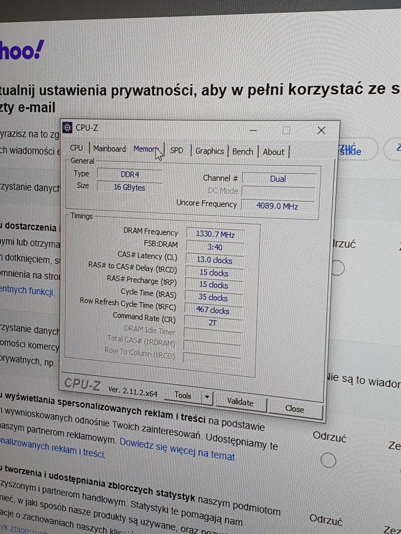The height and width of the screenshot is (534, 401).
Task: Click the Ver. 2.11.2.x64 version text
Action: pos(133,391)
